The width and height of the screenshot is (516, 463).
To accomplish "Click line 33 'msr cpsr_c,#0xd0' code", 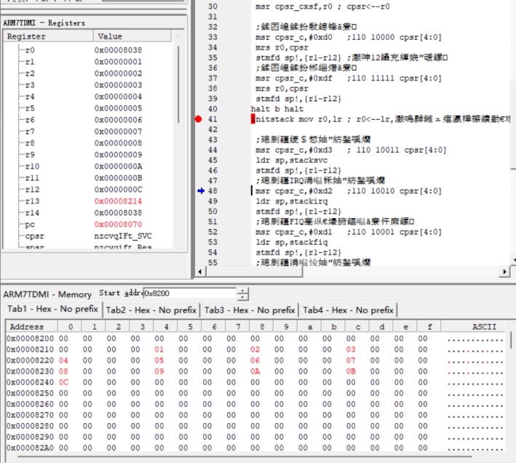I will coord(294,37).
